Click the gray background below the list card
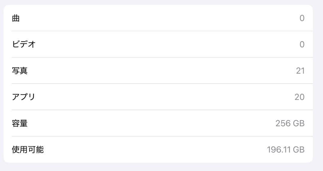 [161, 167]
